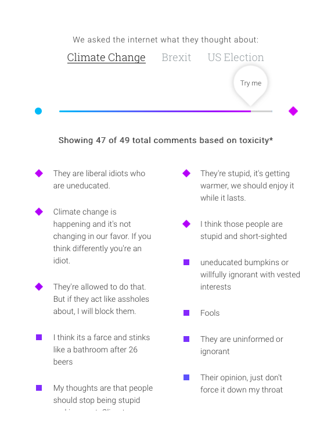The width and height of the screenshot is (331, 446).
Task: Click the 'Try me' slider handle bubble
Action: tap(251, 84)
